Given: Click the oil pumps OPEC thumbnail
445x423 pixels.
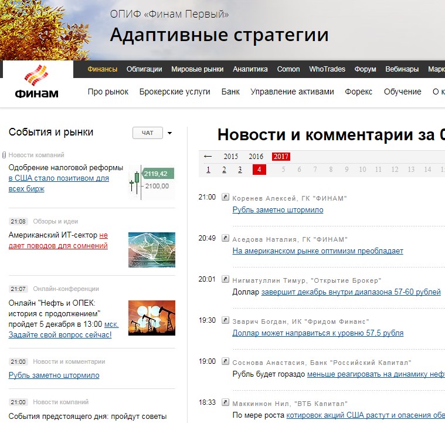Looking at the screenshot, I should (x=152, y=318).
